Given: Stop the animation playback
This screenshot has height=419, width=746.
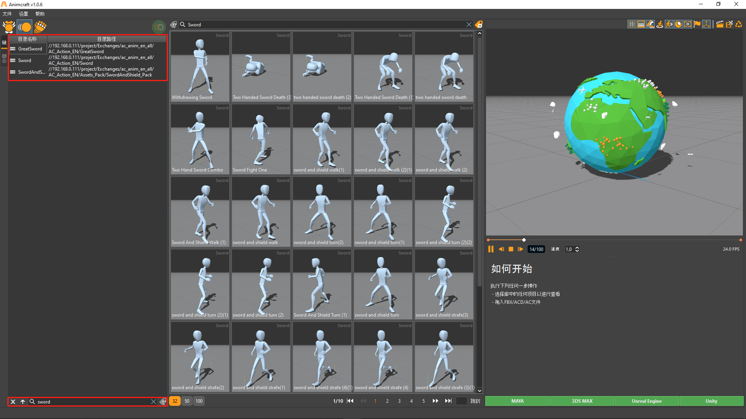Looking at the screenshot, I should coord(511,249).
